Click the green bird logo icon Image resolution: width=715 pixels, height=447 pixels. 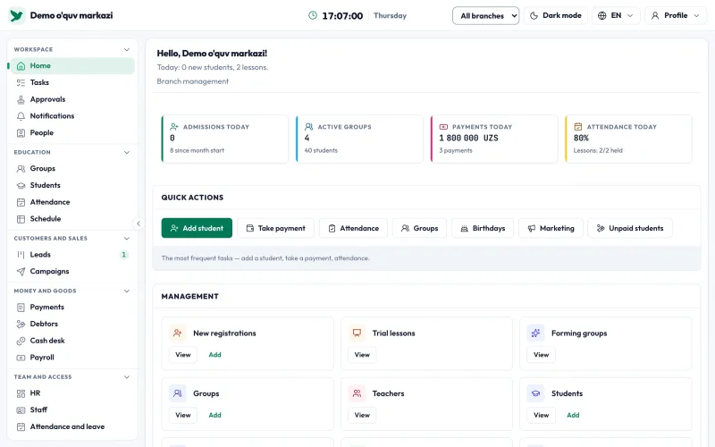tap(17, 15)
